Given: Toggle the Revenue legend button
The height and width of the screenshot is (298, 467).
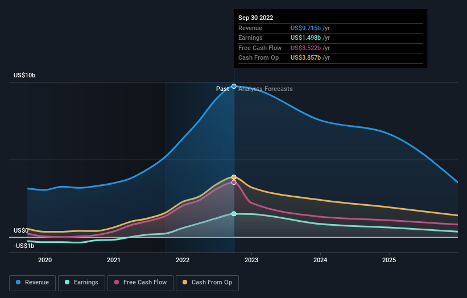Looking at the screenshot, I should tap(32, 283).
